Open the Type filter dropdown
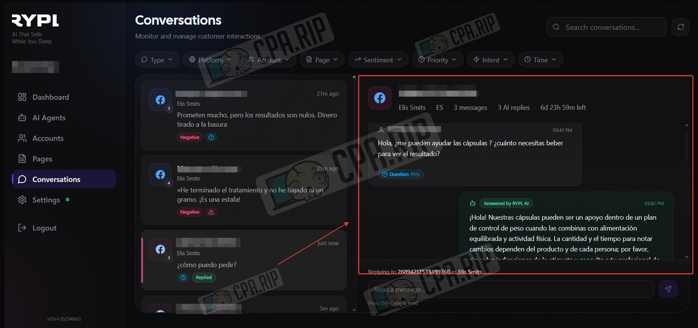This screenshot has width=698, height=328. 157,60
